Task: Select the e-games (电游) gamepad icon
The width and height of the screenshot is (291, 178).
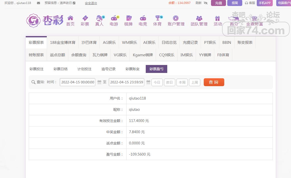Action: point(114,18)
